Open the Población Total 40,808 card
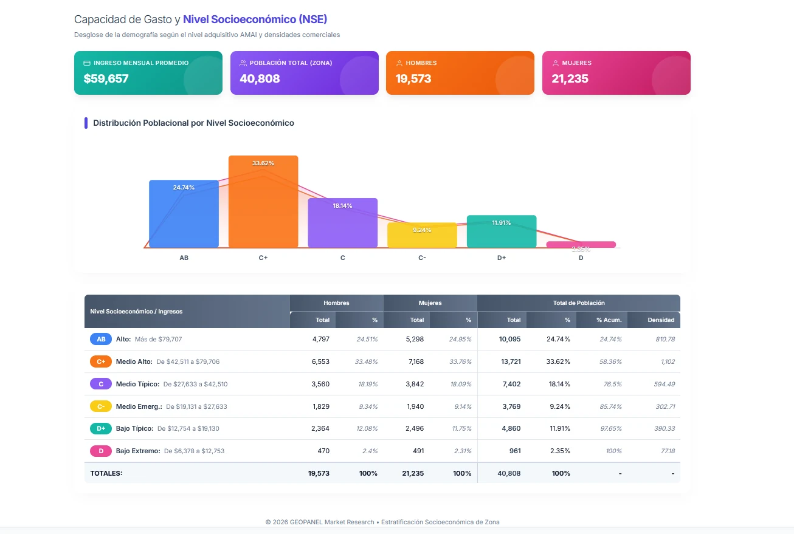This screenshot has width=794, height=534. coord(305,73)
